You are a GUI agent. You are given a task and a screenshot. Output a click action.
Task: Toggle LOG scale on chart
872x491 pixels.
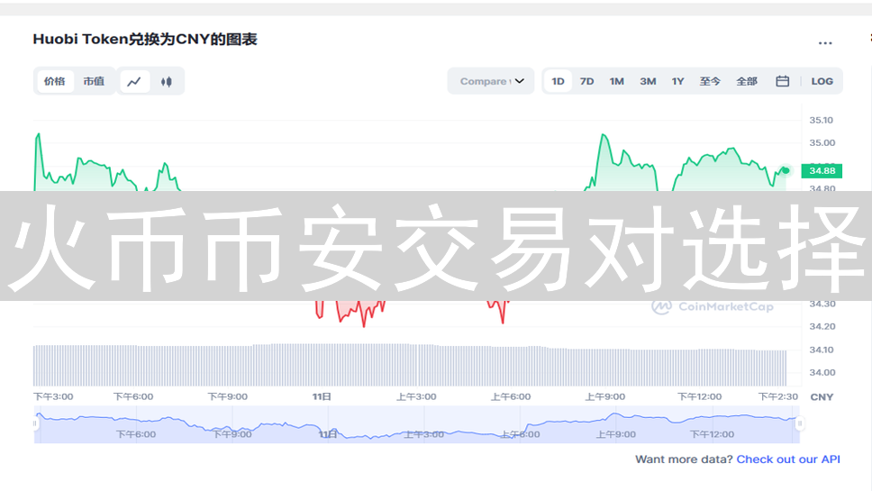(x=822, y=81)
